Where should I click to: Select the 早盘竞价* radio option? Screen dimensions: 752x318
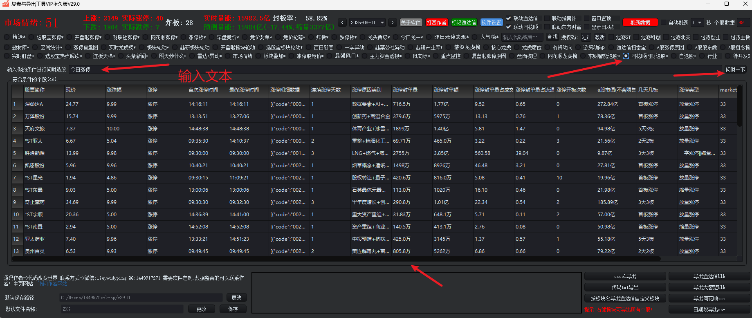click(x=211, y=37)
